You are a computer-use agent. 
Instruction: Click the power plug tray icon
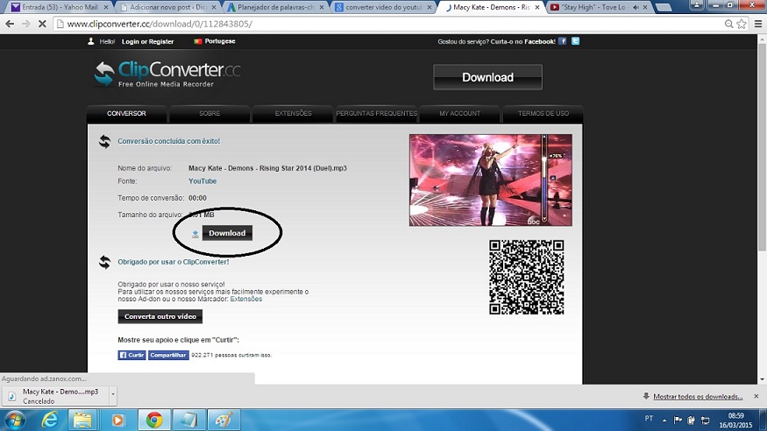coord(692,420)
